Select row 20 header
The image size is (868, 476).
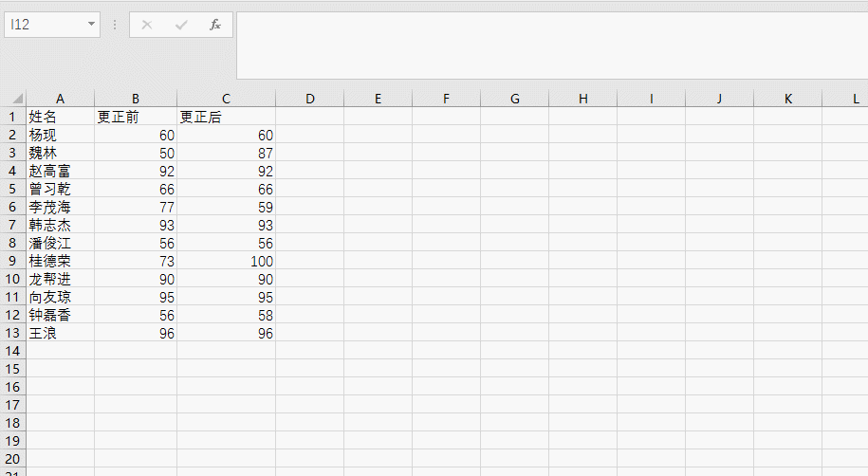point(12,459)
